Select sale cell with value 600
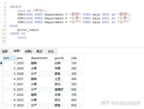Image resolution: width=144 pixels, height=109 pixels. click(x=77, y=90)
